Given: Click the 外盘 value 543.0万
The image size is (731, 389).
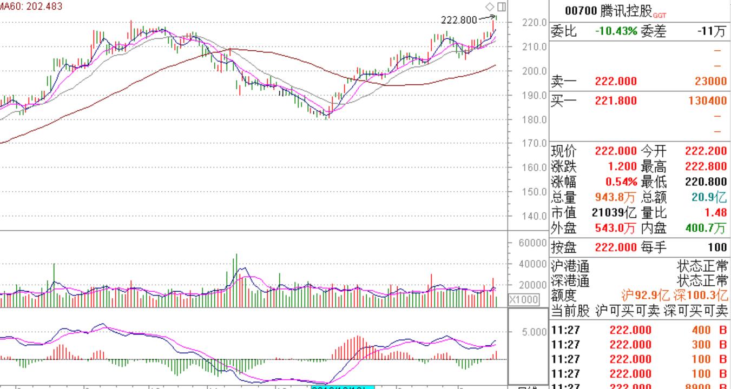Looking at the screenshot, I should (616, 228).
